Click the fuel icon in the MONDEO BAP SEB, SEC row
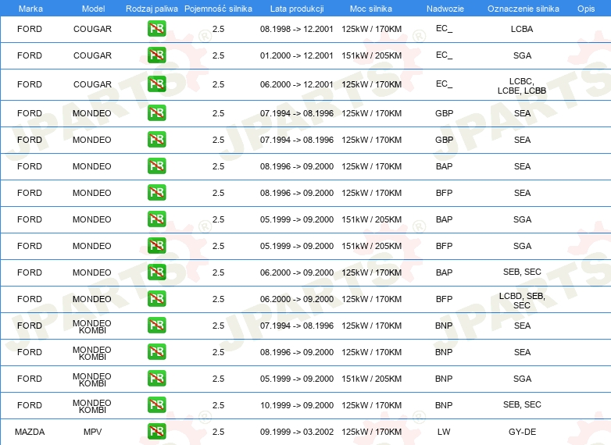 [156, 272]
